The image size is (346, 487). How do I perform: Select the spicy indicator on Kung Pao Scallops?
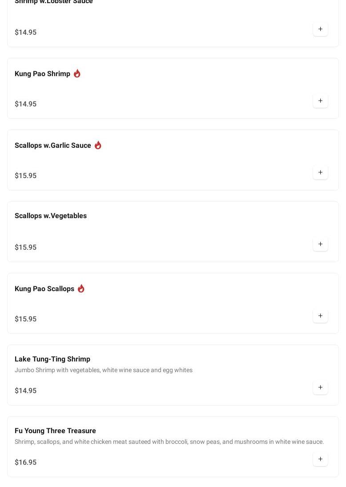click(81, 288)
